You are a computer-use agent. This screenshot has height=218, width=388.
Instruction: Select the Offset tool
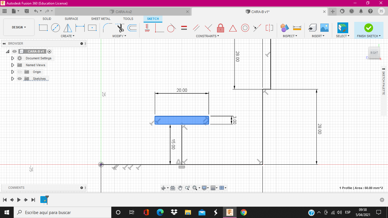click(132, 28)
